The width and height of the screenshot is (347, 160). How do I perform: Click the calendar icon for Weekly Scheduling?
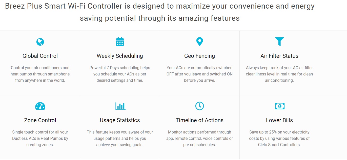[x=120, y=42]
